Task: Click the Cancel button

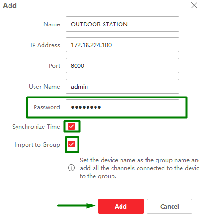Action: (x=170, y=206)
